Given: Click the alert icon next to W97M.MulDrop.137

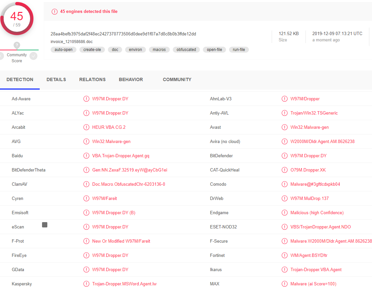Looking at the screenshot, I should (284, 198).
